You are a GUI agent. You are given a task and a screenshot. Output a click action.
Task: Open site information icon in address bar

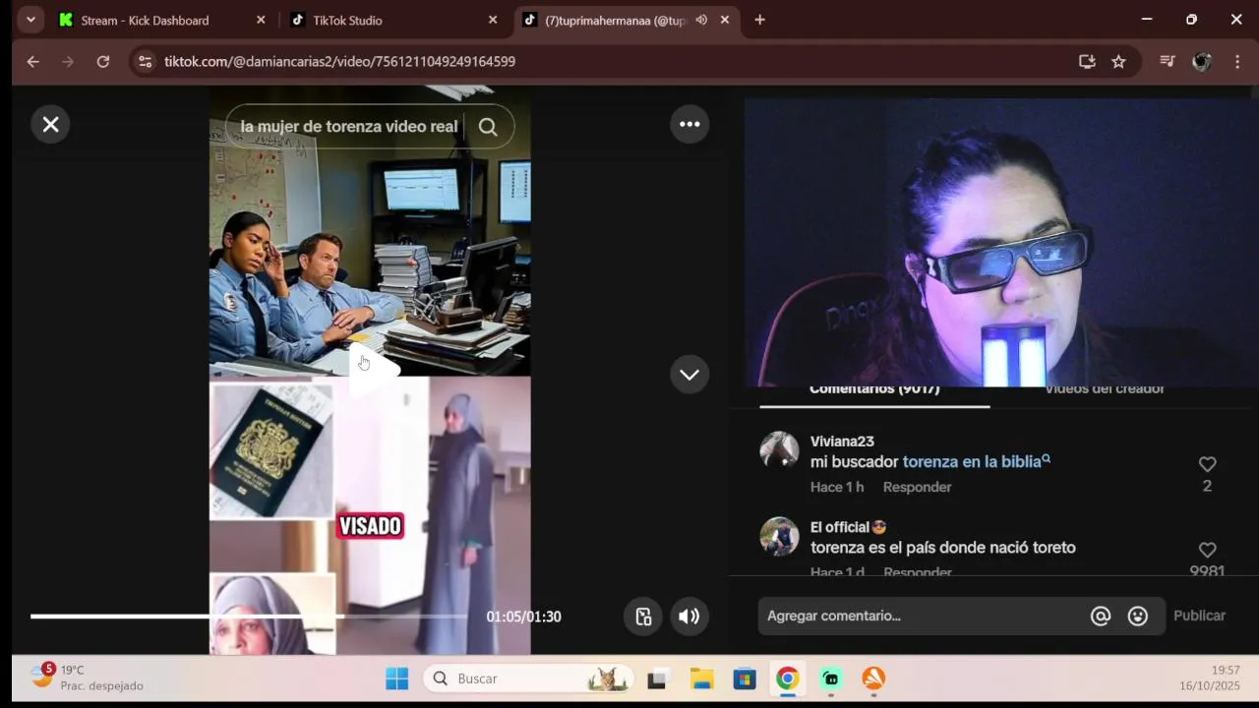pyautogui.click(x=145, y=61)
